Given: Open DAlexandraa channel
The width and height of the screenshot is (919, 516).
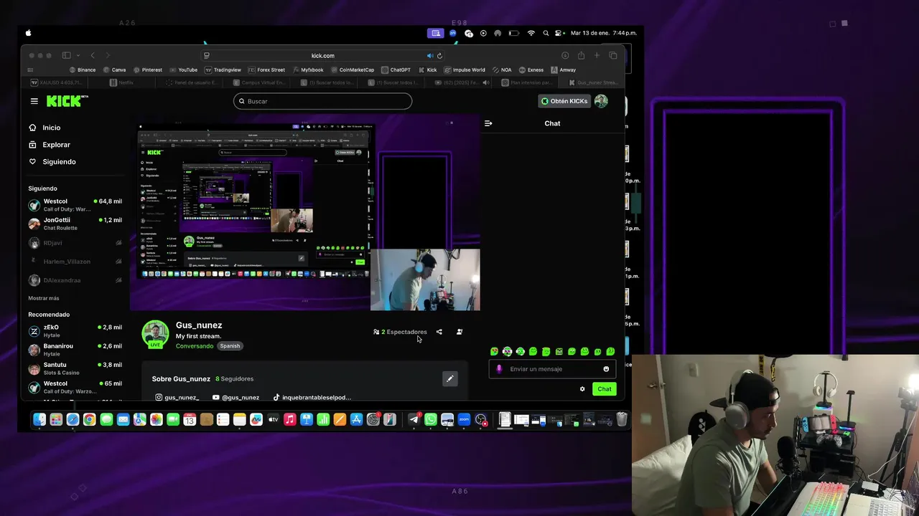Looking at the screenshot, I should click(x=75, y=280).
